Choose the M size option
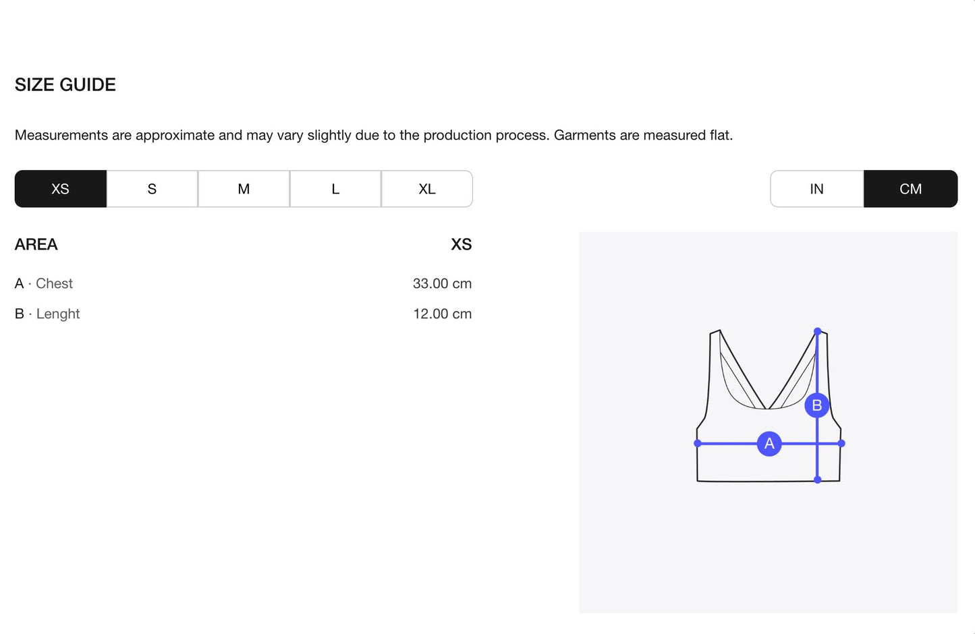Screen dimensions: 975x634 pos(244,189)
